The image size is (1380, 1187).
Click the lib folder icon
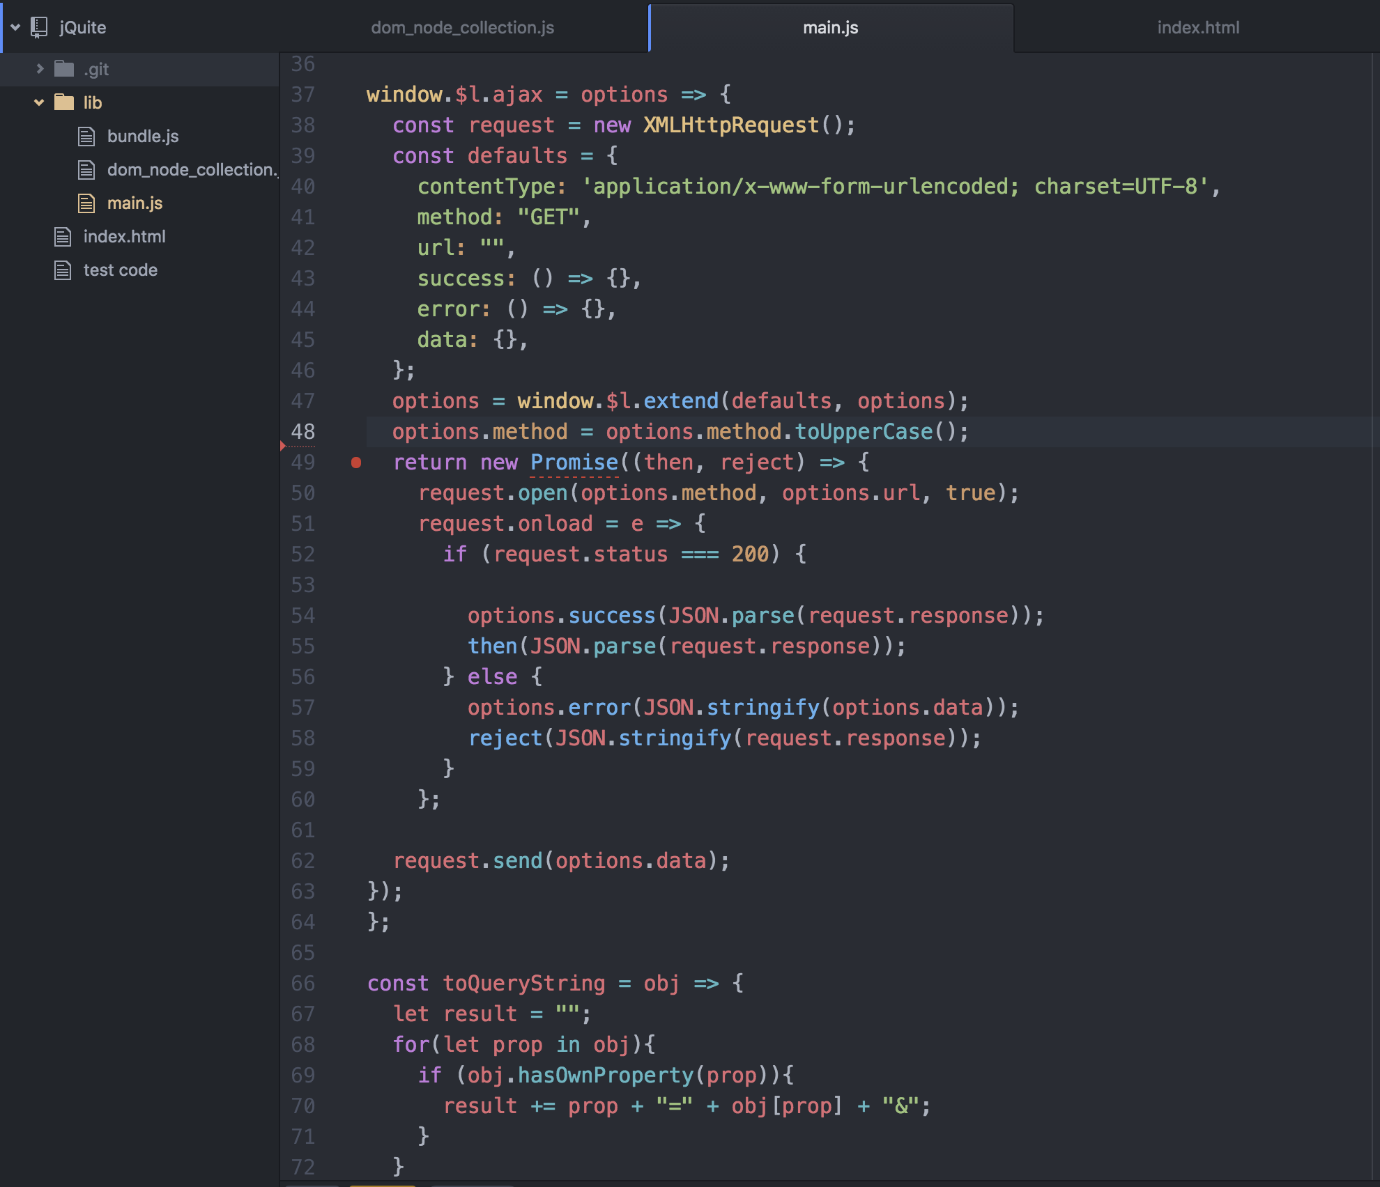64,102
